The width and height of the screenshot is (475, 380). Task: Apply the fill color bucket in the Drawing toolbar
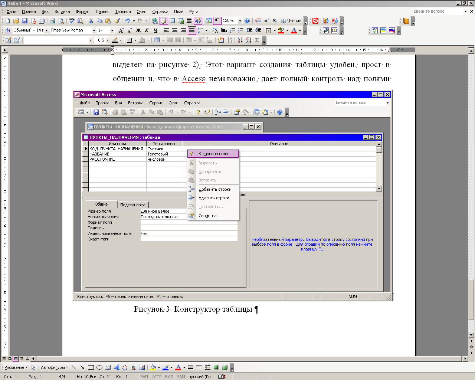153,367
